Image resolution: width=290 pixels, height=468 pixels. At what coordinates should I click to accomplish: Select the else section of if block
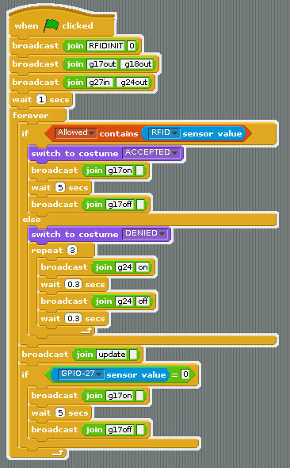point(32,220)
